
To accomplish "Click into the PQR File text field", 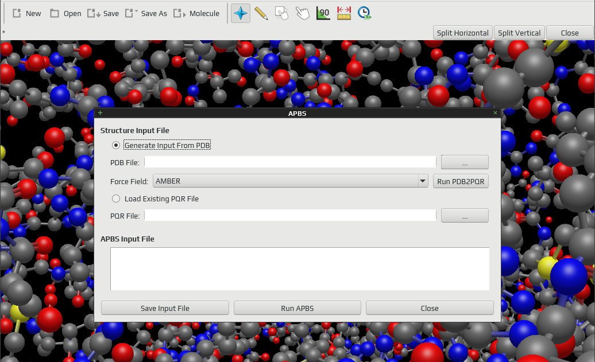I will [290, 216].
